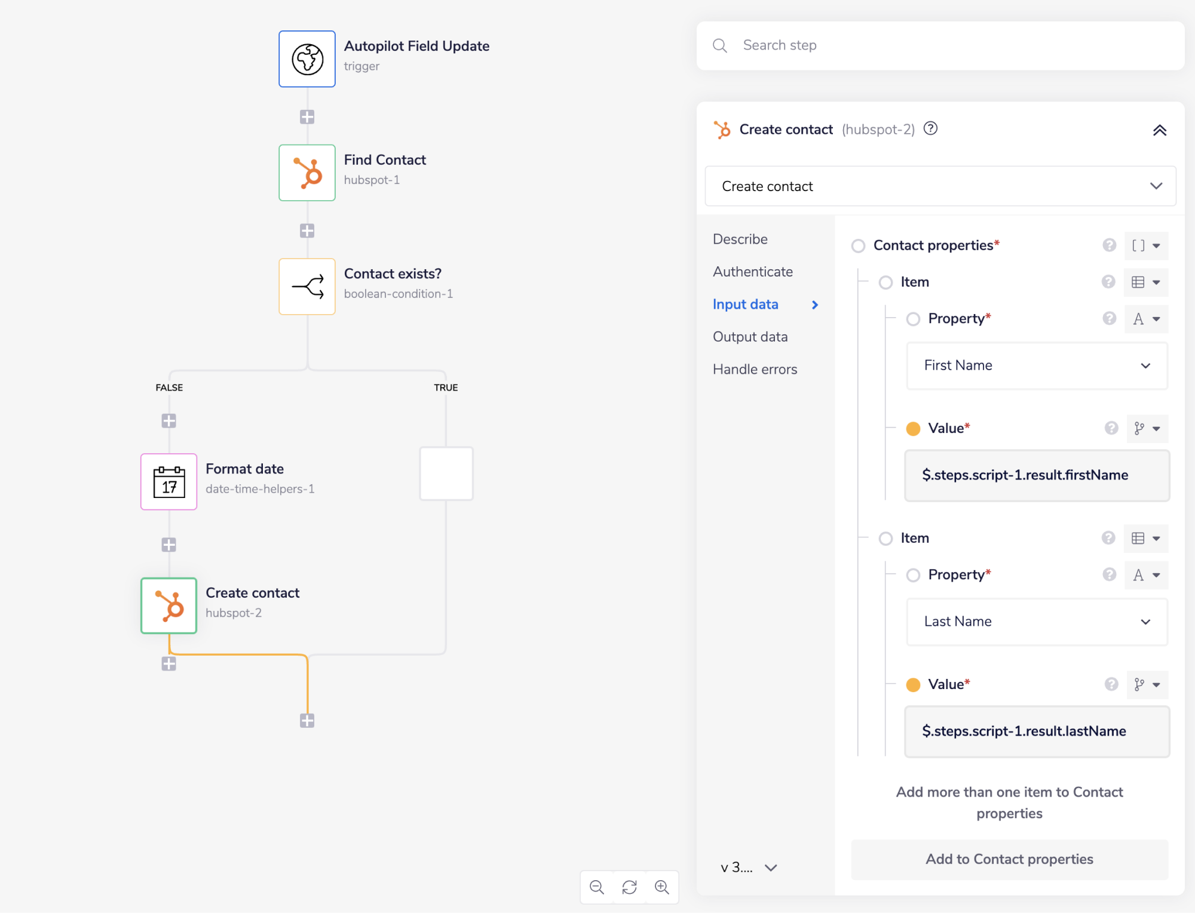Click the help icon beside Create contact header

click(x=930, y=129)
